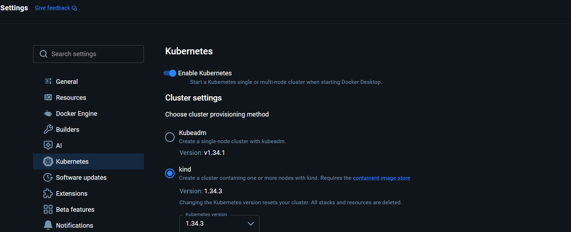Screen dimensions: 571x232
Task: Click the Extensions puzzle piece icon
Action: tap(48, 193)
